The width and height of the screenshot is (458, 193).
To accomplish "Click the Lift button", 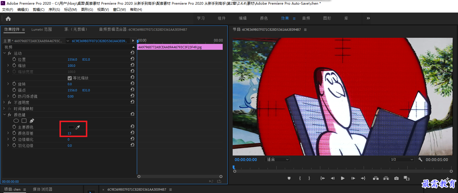I will point(376,178).
